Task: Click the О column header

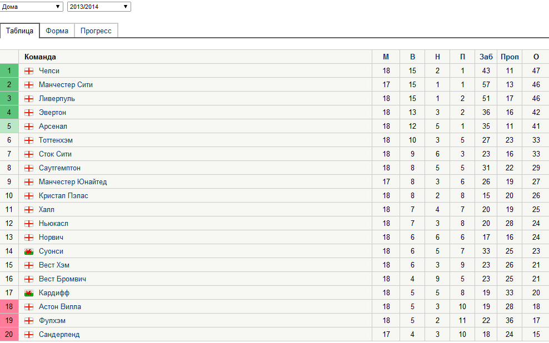Action: pos(535,57)
